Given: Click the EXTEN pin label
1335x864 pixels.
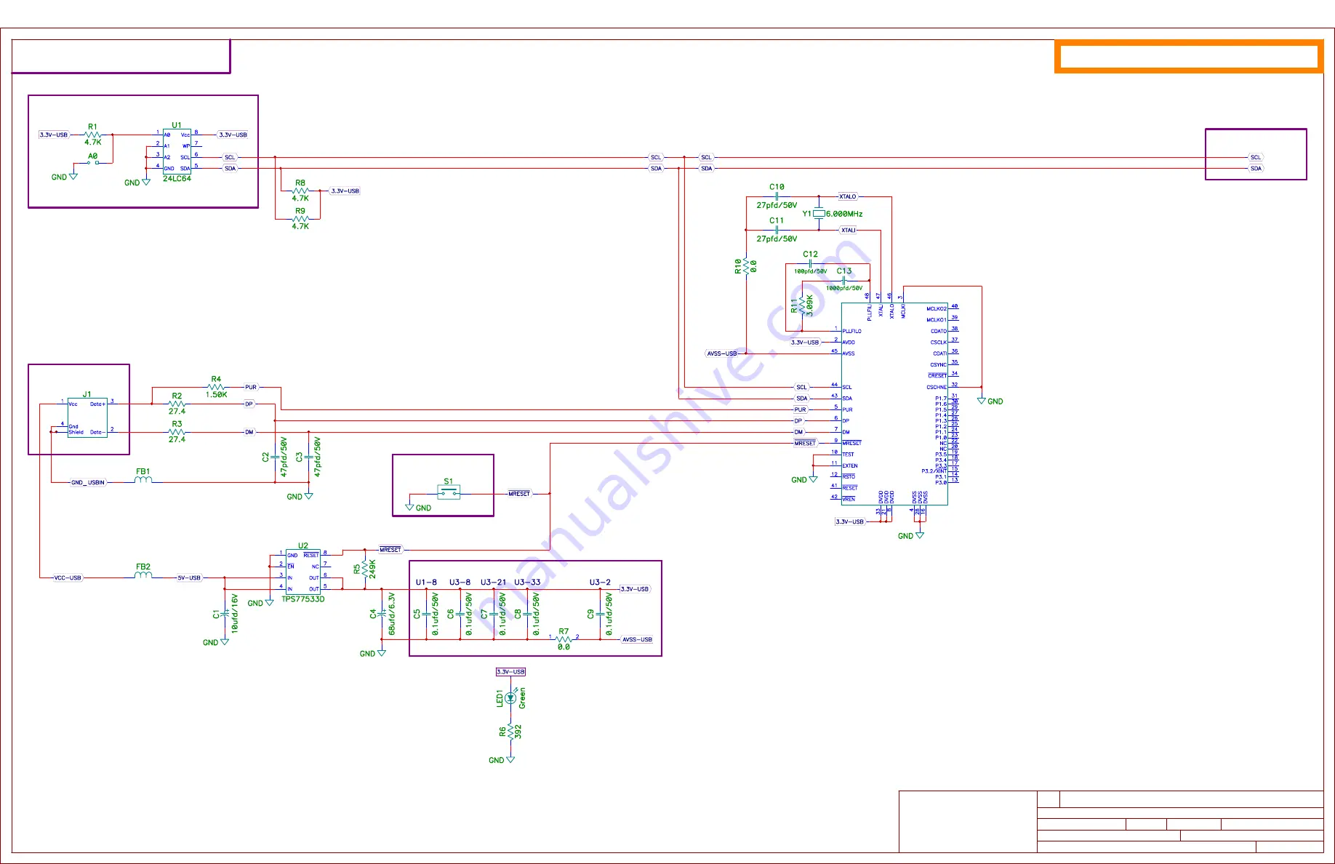Looking at the screenshot, I should coord(850,466).
